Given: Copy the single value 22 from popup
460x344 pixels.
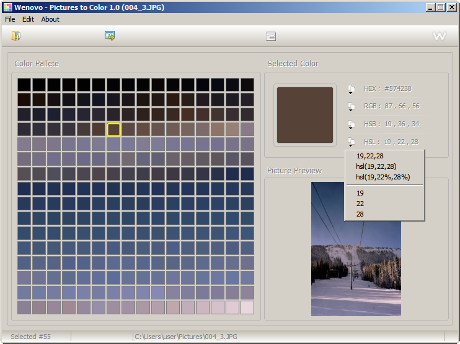Looking at the screenshot, I should pos(384,204).
